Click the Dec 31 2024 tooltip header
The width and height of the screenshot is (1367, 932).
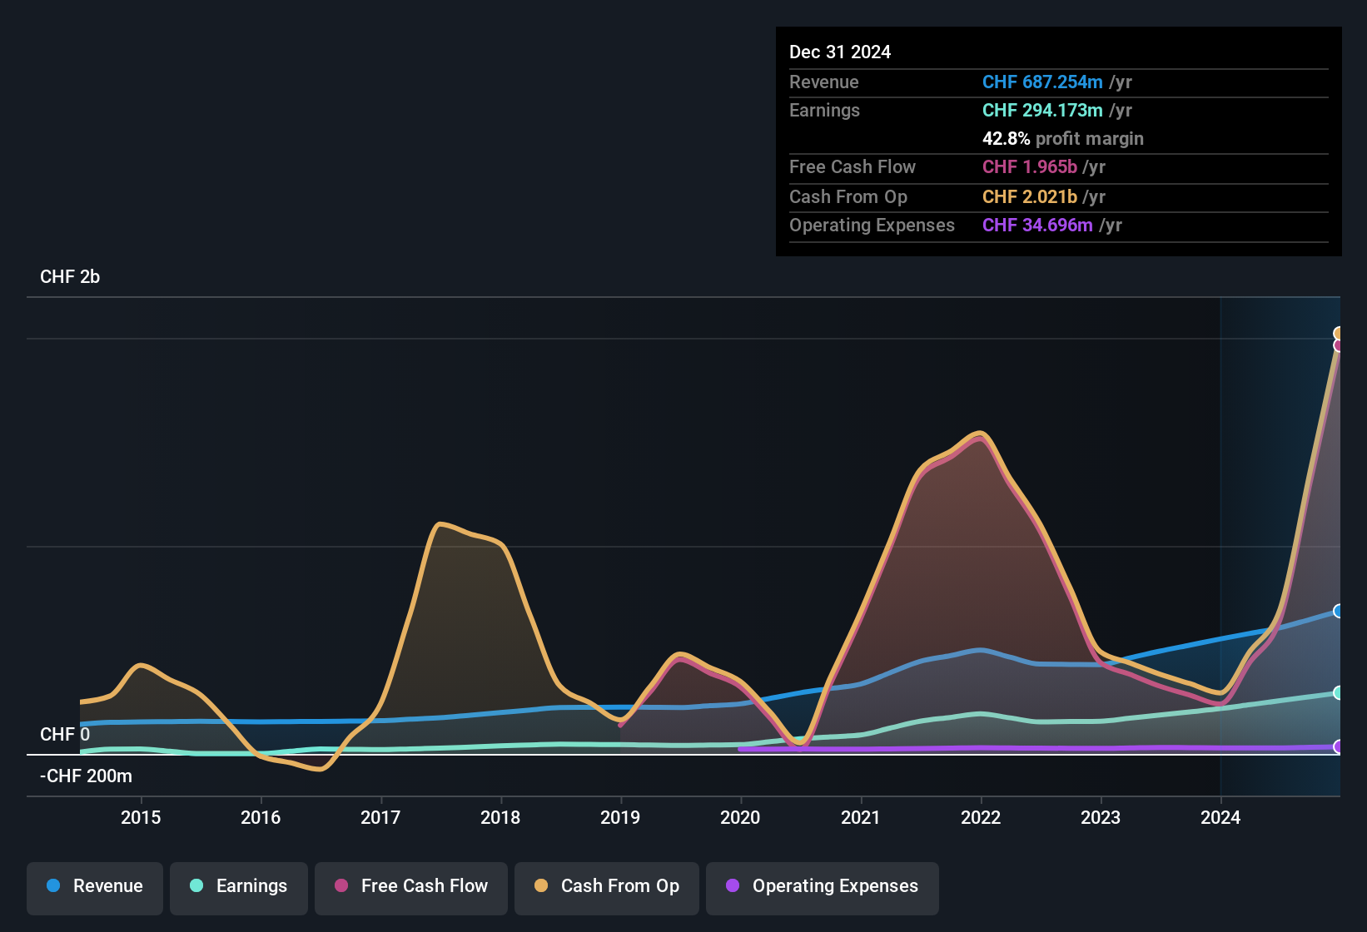[840, 52]
